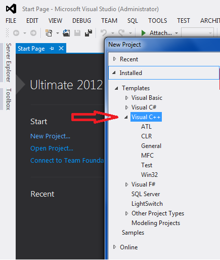Expand the Visual Basic node
This screenshot has width=220, height=260.
click(x=126, y=98)
